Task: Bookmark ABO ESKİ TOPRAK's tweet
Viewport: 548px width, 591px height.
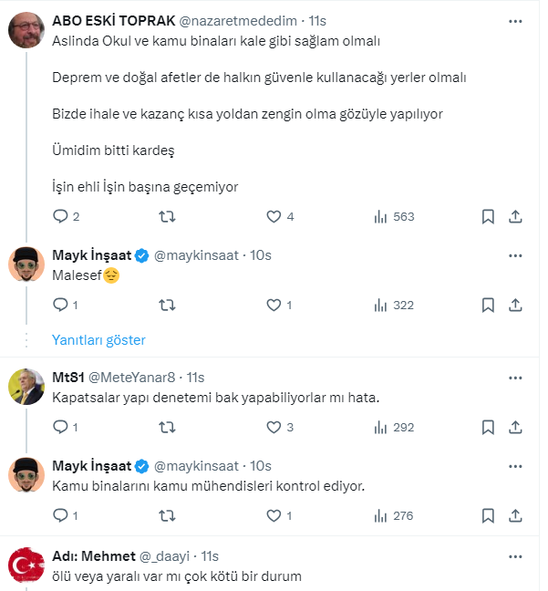Action: pos(488,216)
